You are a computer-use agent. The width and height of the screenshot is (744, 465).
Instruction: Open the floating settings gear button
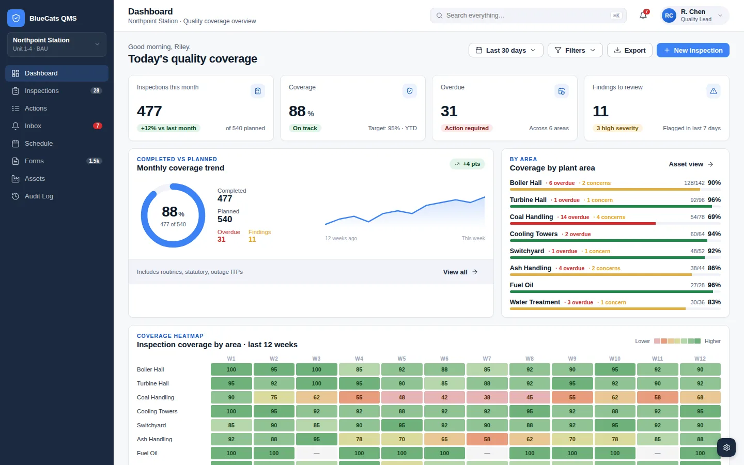point(726,447)
